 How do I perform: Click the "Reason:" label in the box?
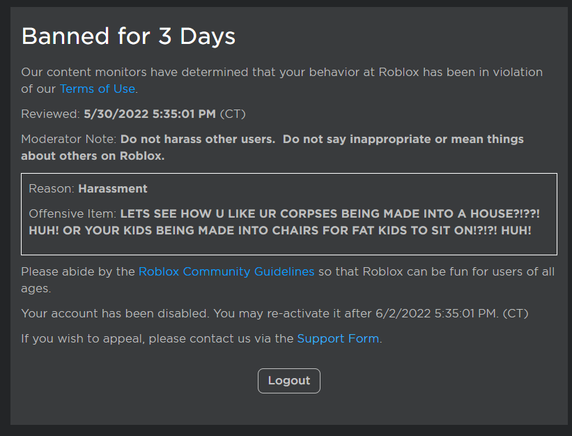(52, 188)
